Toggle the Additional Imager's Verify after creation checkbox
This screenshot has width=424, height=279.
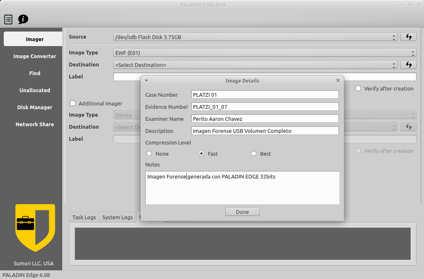(358, 151)
